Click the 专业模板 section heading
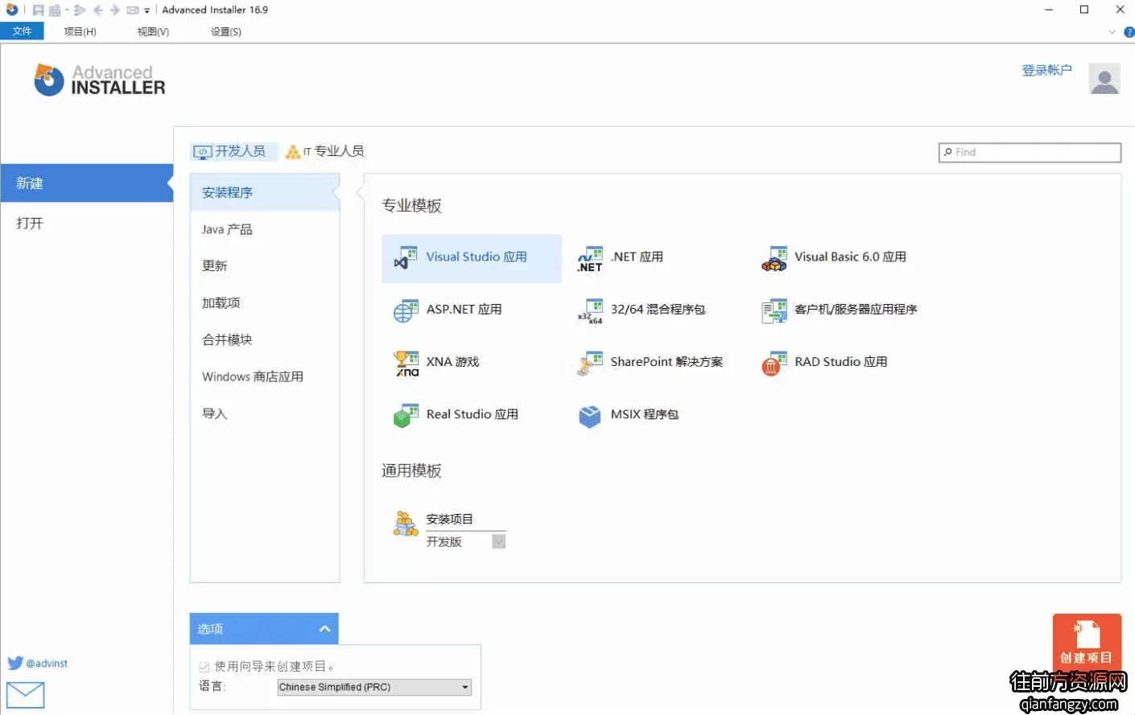 pos(411,206)
